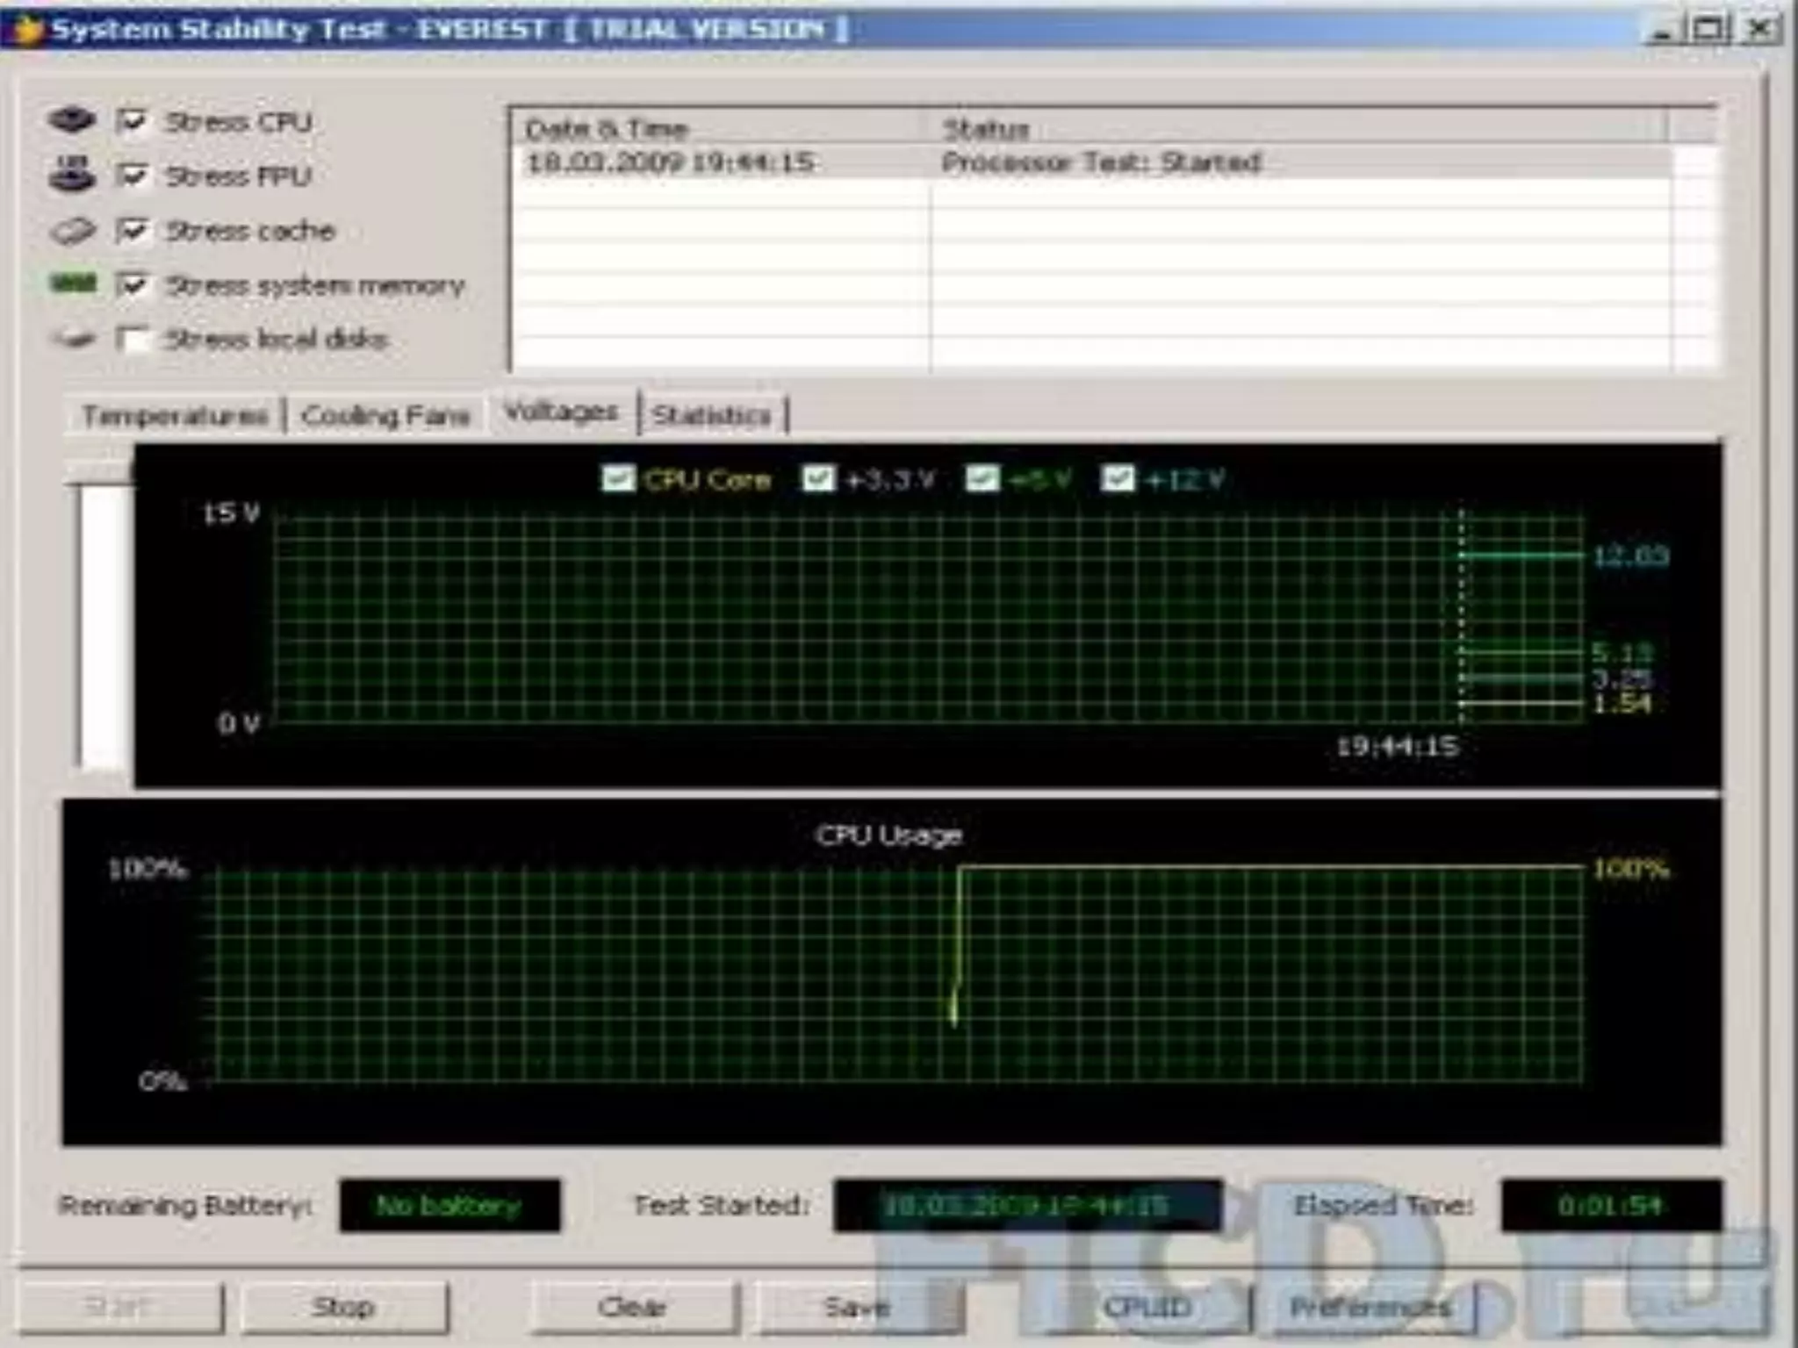Image resolution: width=1798 pixels, height=1348 pixels.
Task: Enable the Stress local disks checkbox
Action: click(x=132, y=339)
